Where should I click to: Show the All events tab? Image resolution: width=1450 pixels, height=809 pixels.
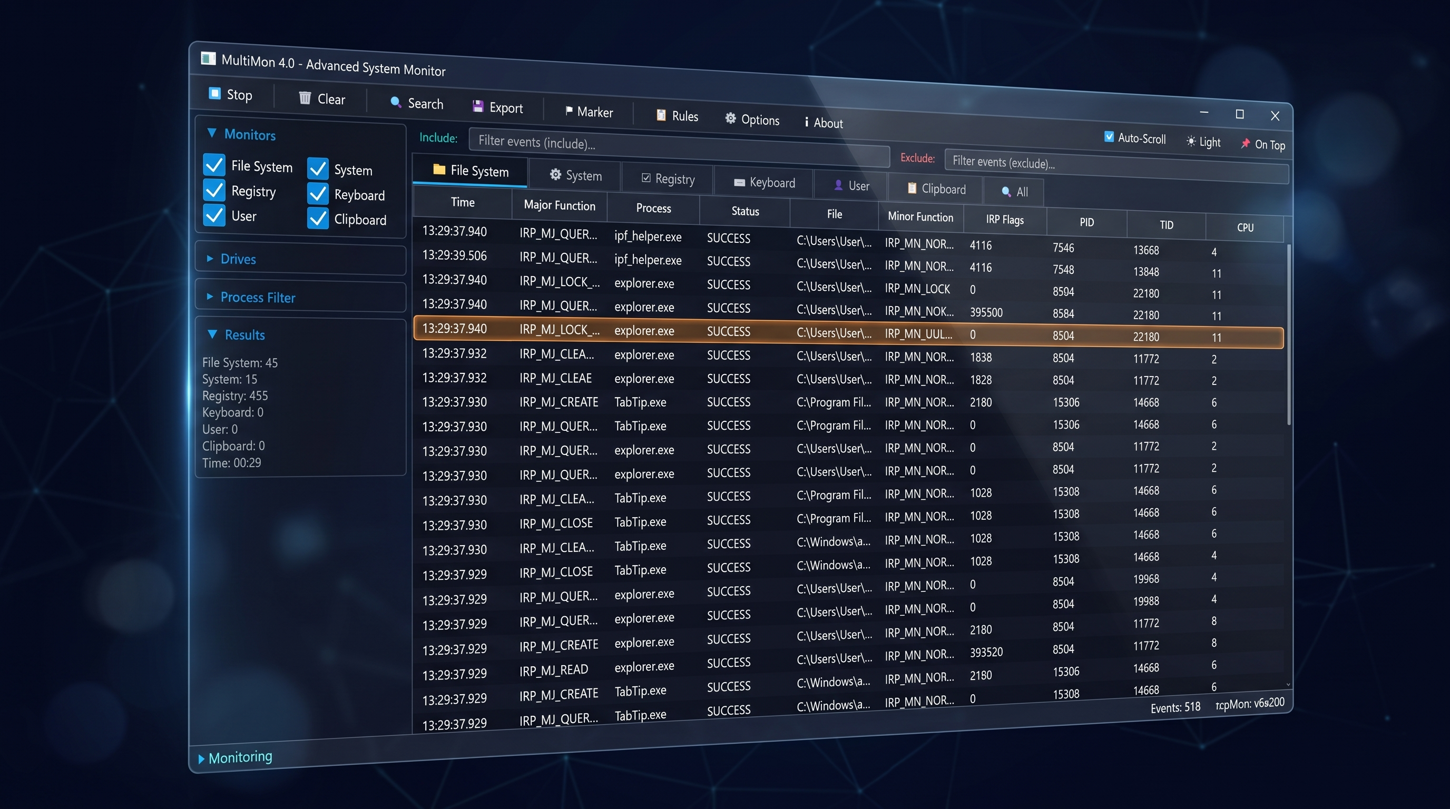[x=1014, y=192]
